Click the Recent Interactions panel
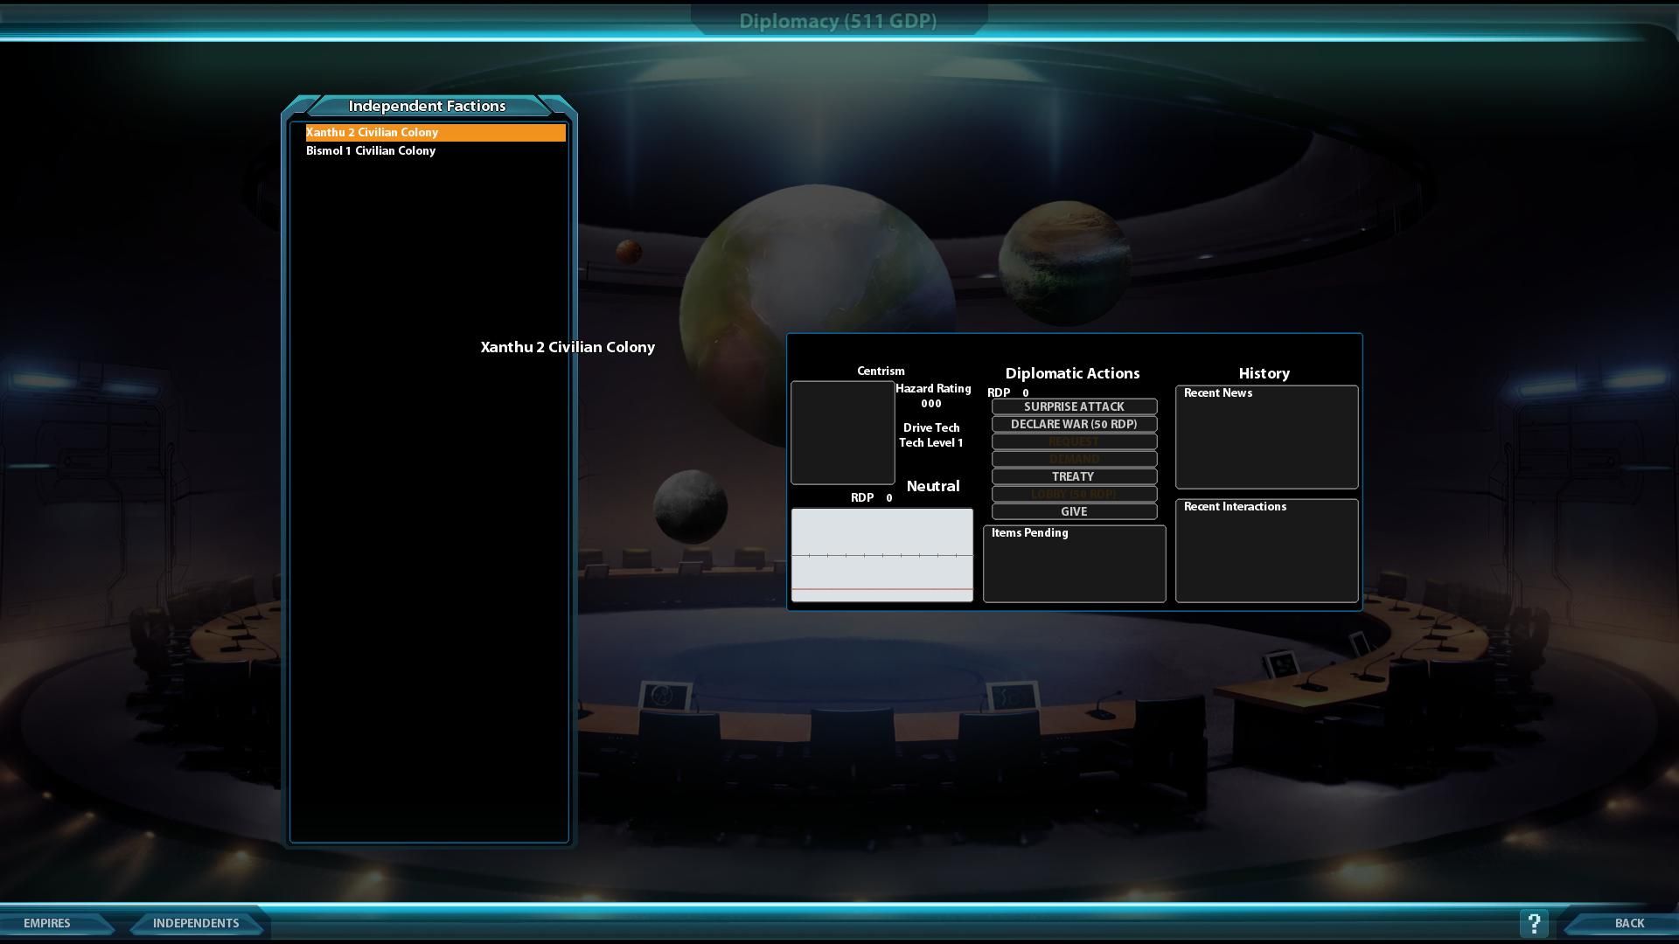The width and height of the screenshot is (1679, 944). coord(1267,551)
